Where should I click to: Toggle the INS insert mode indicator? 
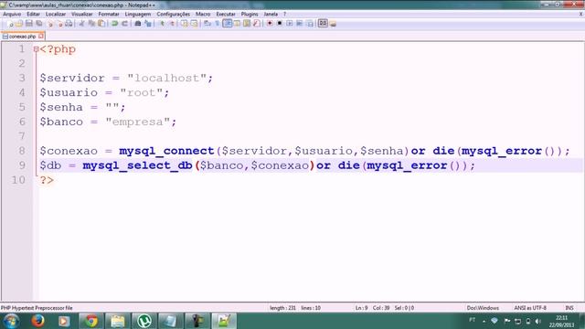pos(569,308)
